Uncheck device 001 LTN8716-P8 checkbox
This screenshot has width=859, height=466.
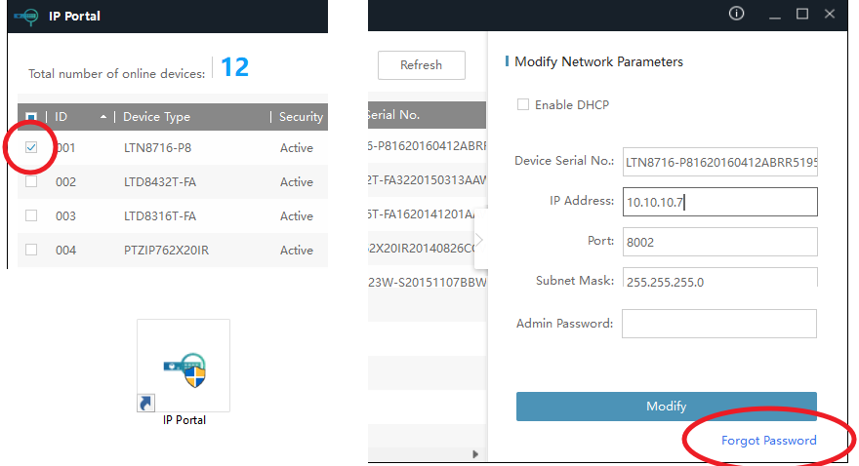coord(31,147)
